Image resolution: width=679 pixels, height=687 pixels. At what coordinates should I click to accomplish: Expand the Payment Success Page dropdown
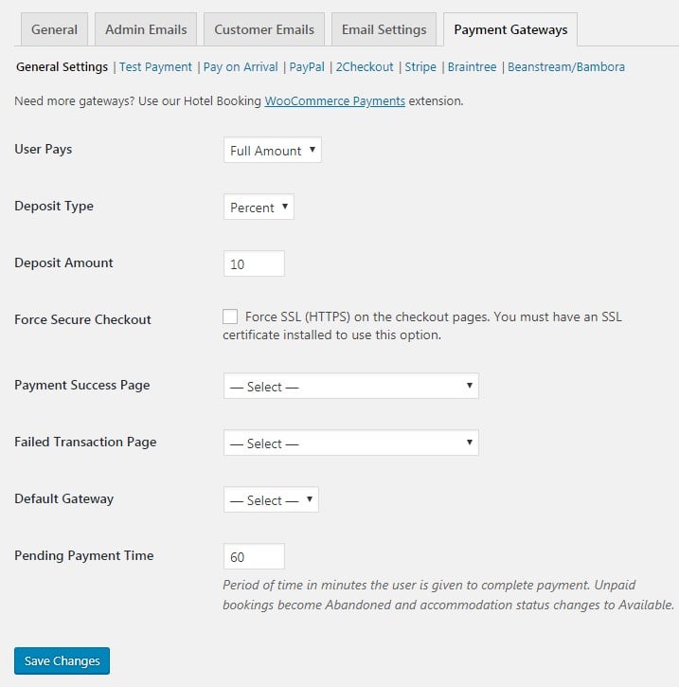pos(350,386)
